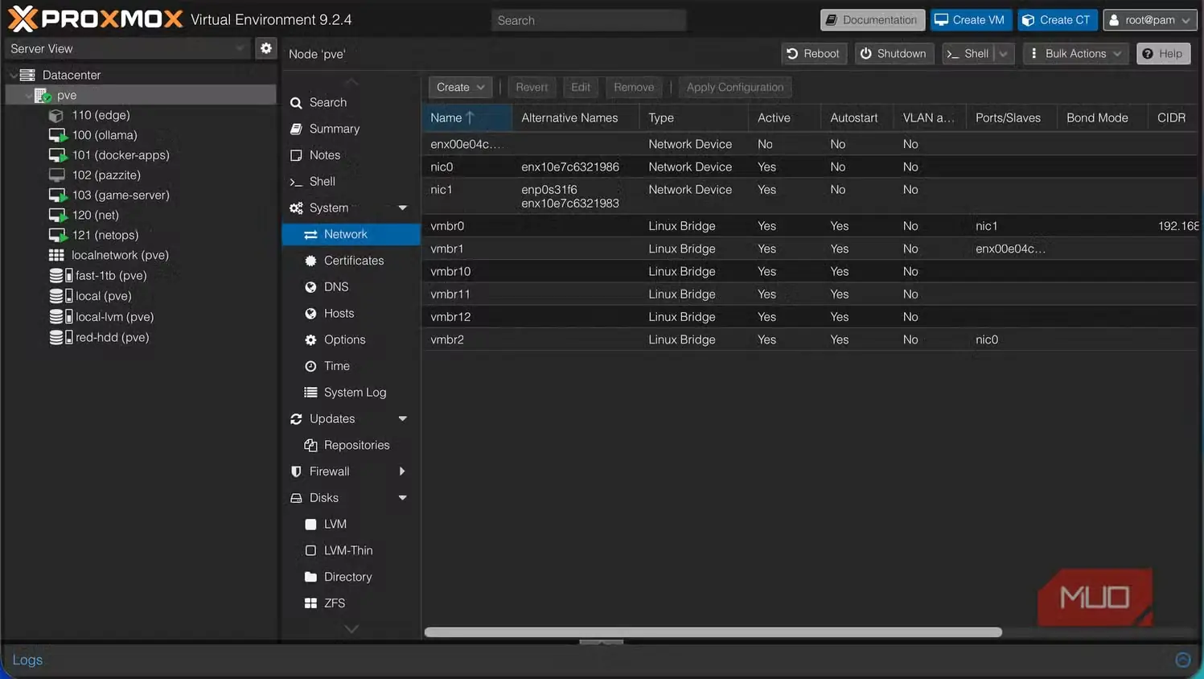
Task: Click the Time clock icon
Action: click(310, 366)
